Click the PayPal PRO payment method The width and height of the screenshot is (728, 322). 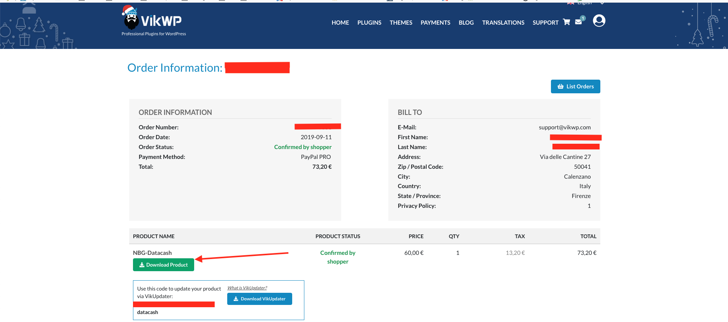[316, 157]
